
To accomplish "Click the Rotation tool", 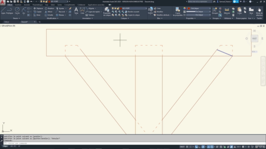I will (x=49, y=8).
